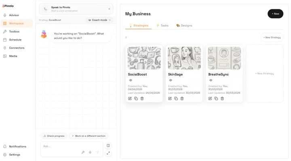Click the Connectors plug icon
291x161 pixels.
click(5, 48)
